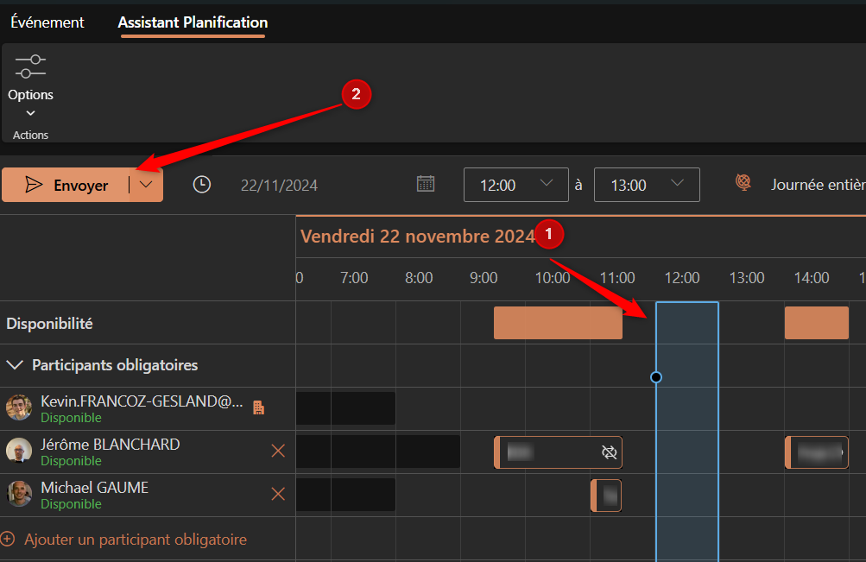Click Ajouter un participant obligatoire
The image size is (866, 562).
135,540
